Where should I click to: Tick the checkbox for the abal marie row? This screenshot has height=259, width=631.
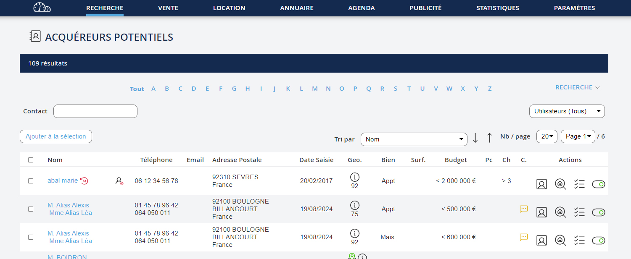[31, 181]
